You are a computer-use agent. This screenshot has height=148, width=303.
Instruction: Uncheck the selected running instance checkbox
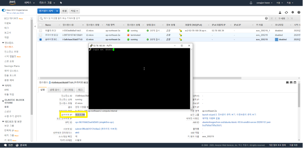41,39
